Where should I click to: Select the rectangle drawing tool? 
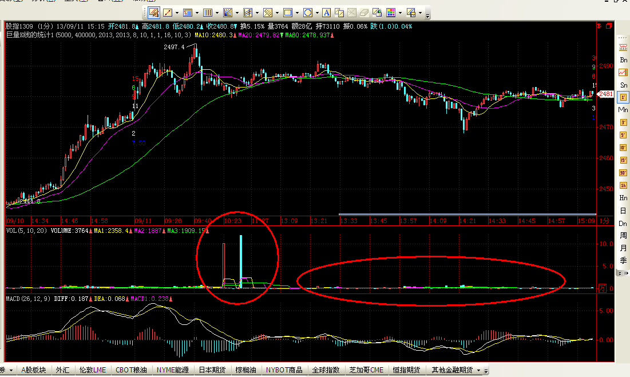(x=288, y=13)
